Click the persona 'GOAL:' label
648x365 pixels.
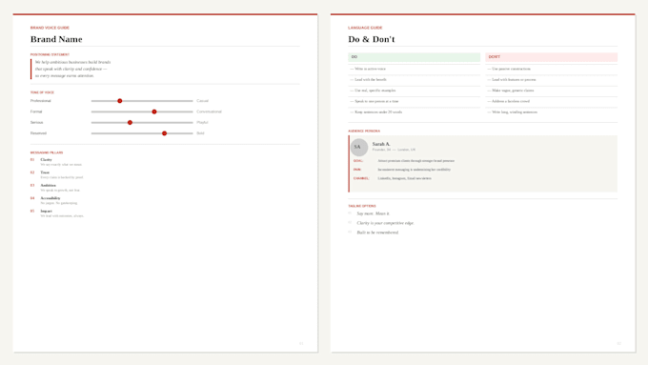coord(358,161)
